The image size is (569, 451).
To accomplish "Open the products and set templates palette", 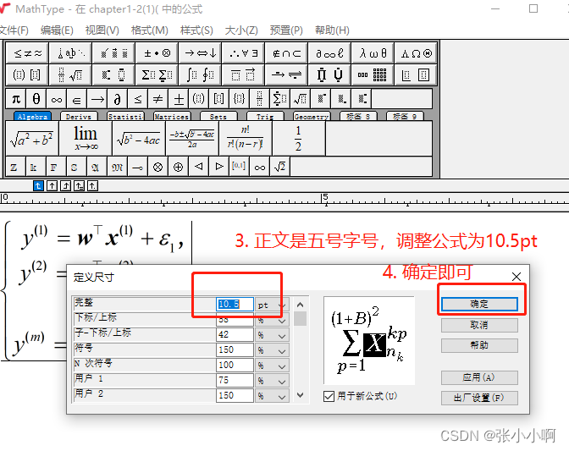I will click(x=329, y=74).
